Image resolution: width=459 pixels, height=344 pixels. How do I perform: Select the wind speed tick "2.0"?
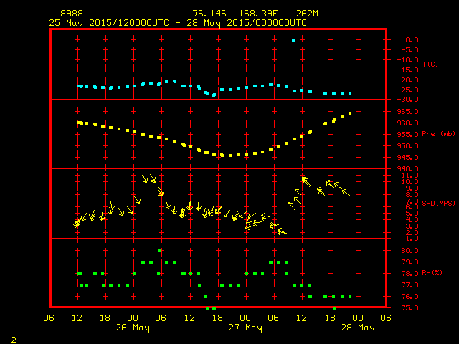pos(412,233)
